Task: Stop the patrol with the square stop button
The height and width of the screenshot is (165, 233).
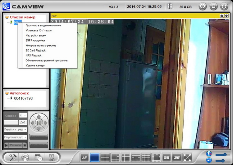Action: (25, 145)
